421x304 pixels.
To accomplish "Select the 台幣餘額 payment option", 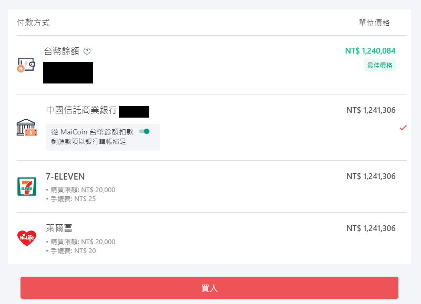I will (62, 51).
